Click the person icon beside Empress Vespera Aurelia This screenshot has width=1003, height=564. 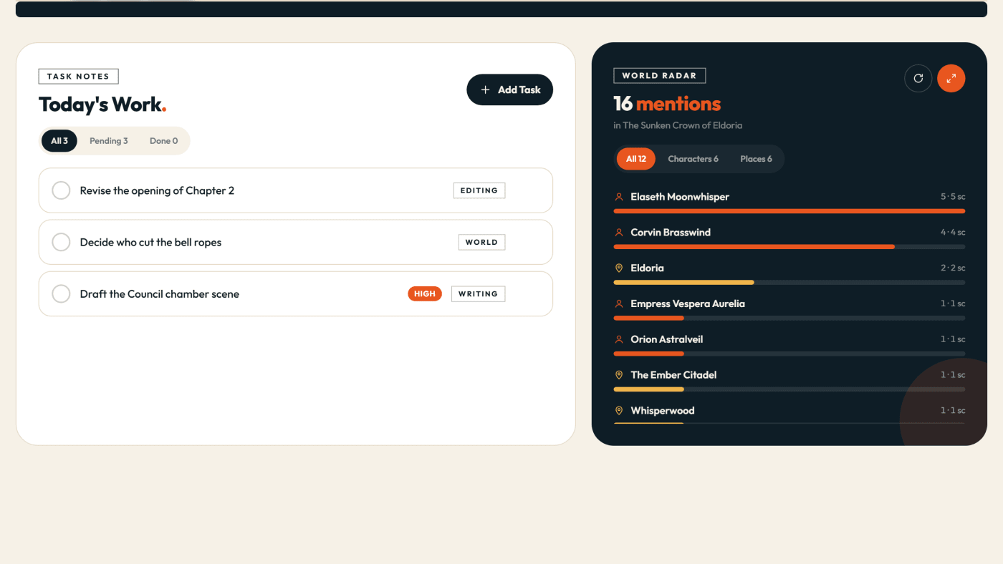click(x=619, y=304)
